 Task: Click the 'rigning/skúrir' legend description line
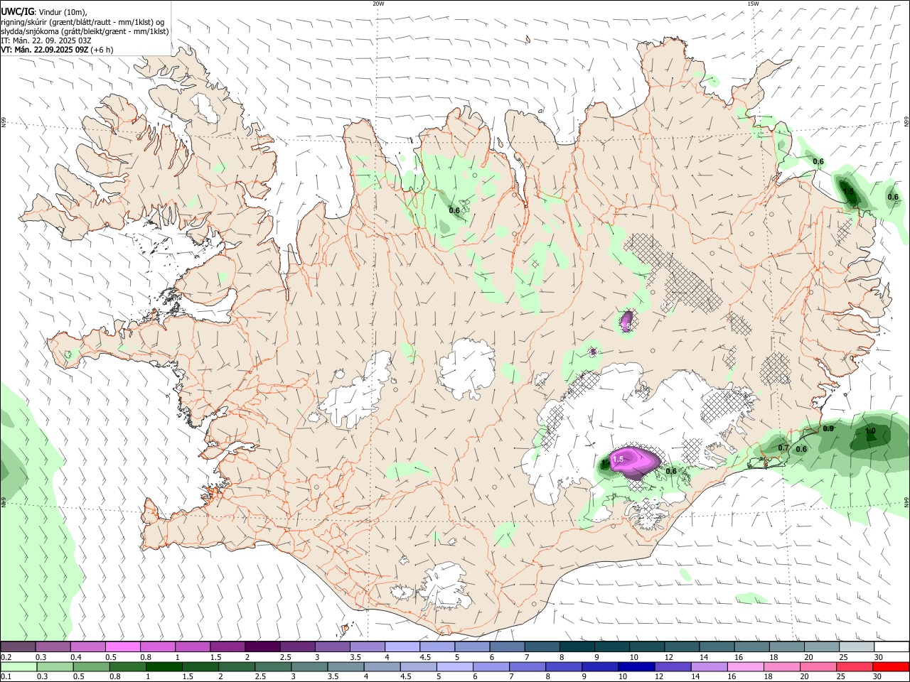tap(82, 21)
